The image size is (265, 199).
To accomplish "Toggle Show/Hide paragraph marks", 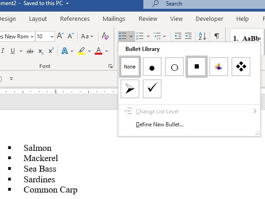I will (x=217, y=36).
